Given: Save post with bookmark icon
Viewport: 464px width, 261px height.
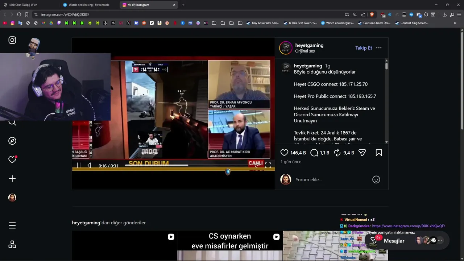Looking at the screenshot, I should (379, 153).
